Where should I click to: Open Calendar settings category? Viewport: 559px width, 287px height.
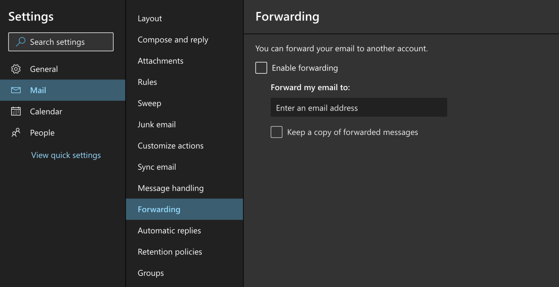[x=63, y=111]
